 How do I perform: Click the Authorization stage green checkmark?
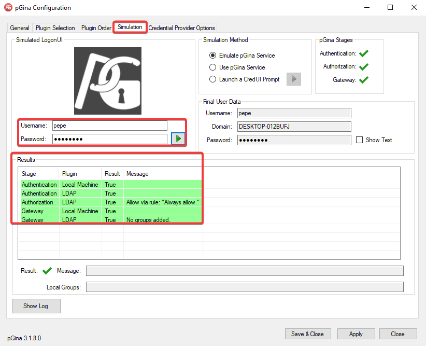tap(363, 66)
